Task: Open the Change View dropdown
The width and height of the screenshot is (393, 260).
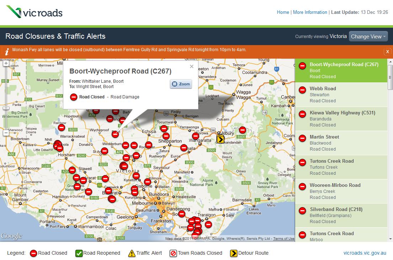Action: pyautogui.click(x=368, y=36)
